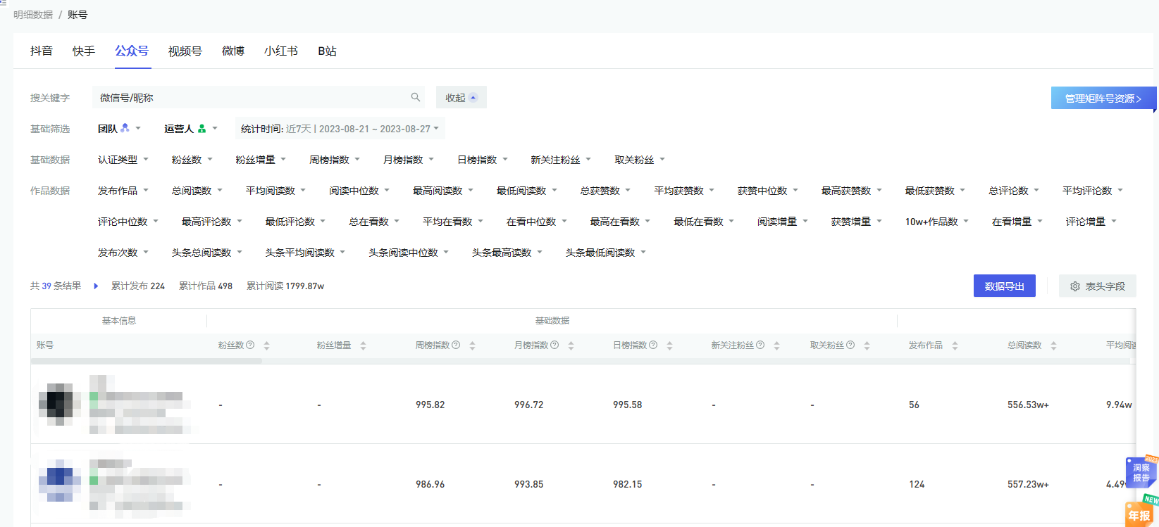Collapse filters with the 收起 button
This screenshot has width=1159, height=527.
coord(461,97)
